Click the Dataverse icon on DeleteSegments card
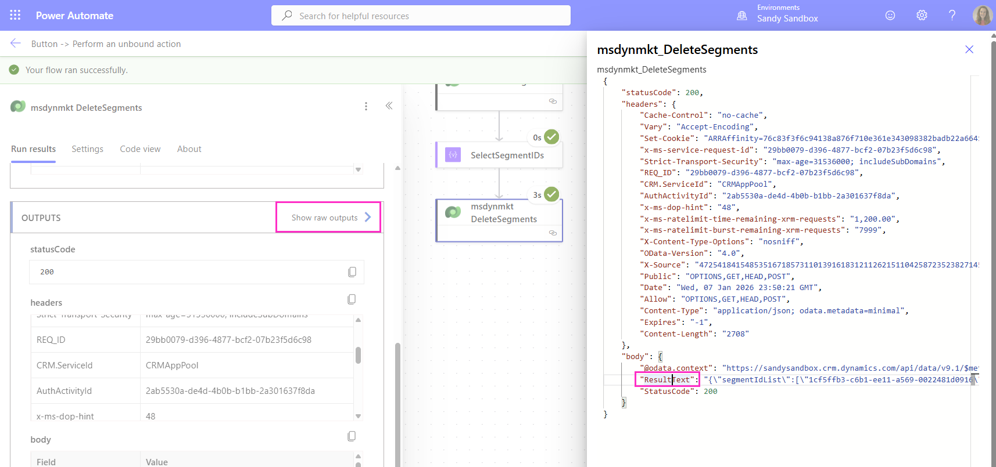Image resolution: width=996 pixels, height=467 pixels. coord(453,212)
